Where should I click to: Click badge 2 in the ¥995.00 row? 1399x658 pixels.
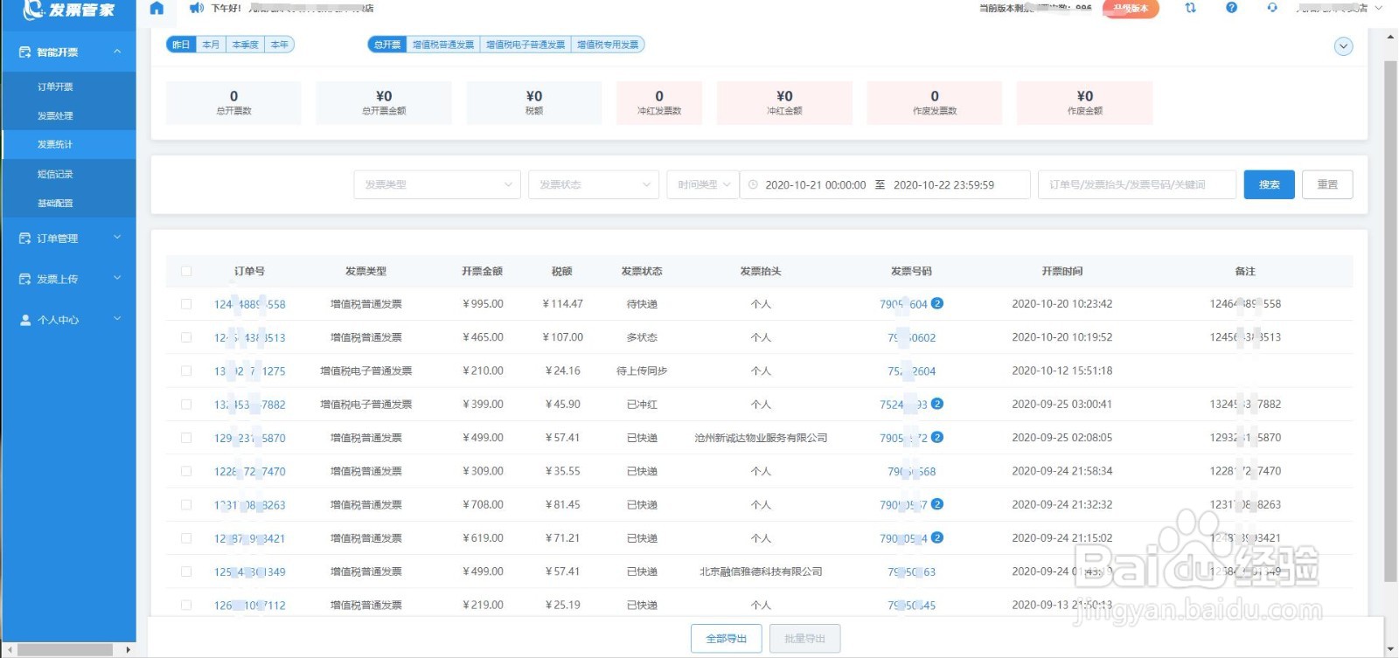tap(937, 303)
